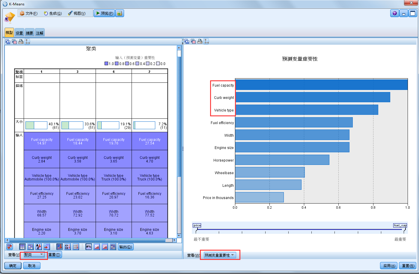Click the cluster table vertical scrollbar
The width and height of the screenshot is (419, 274).
coord(179,141)
